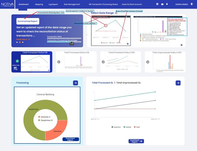Click arrow button in Processing panel

76,83
